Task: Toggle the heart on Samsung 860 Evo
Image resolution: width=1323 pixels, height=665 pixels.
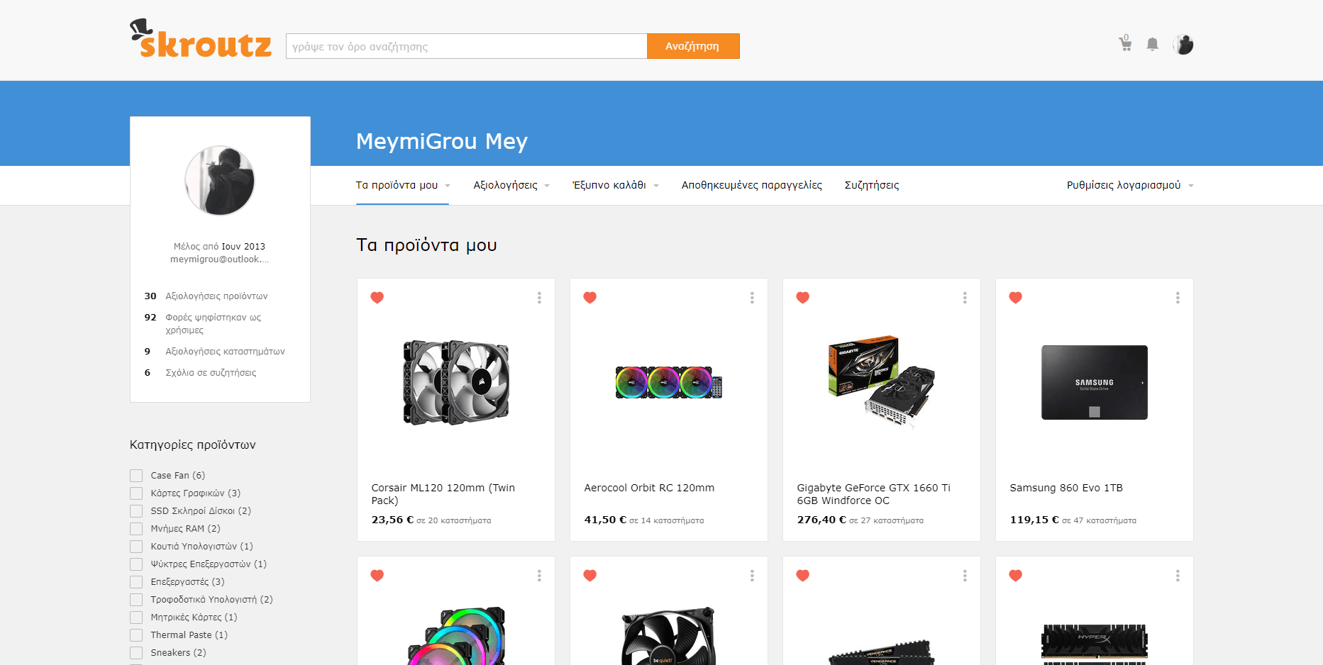Action: [1015, 298]
